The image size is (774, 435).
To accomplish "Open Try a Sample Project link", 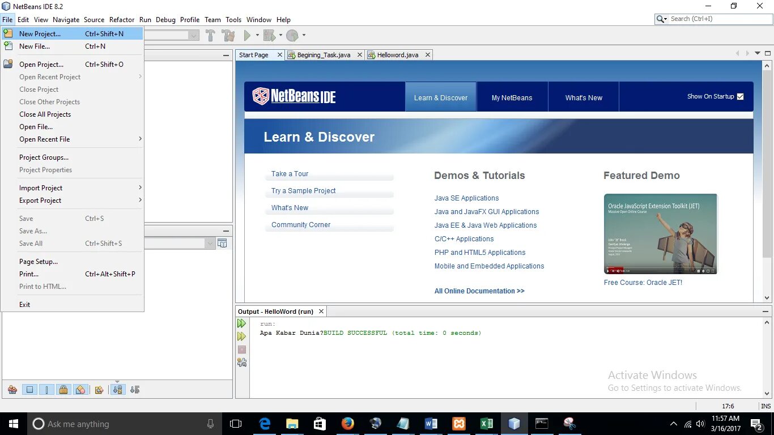I will click(304, 191).
